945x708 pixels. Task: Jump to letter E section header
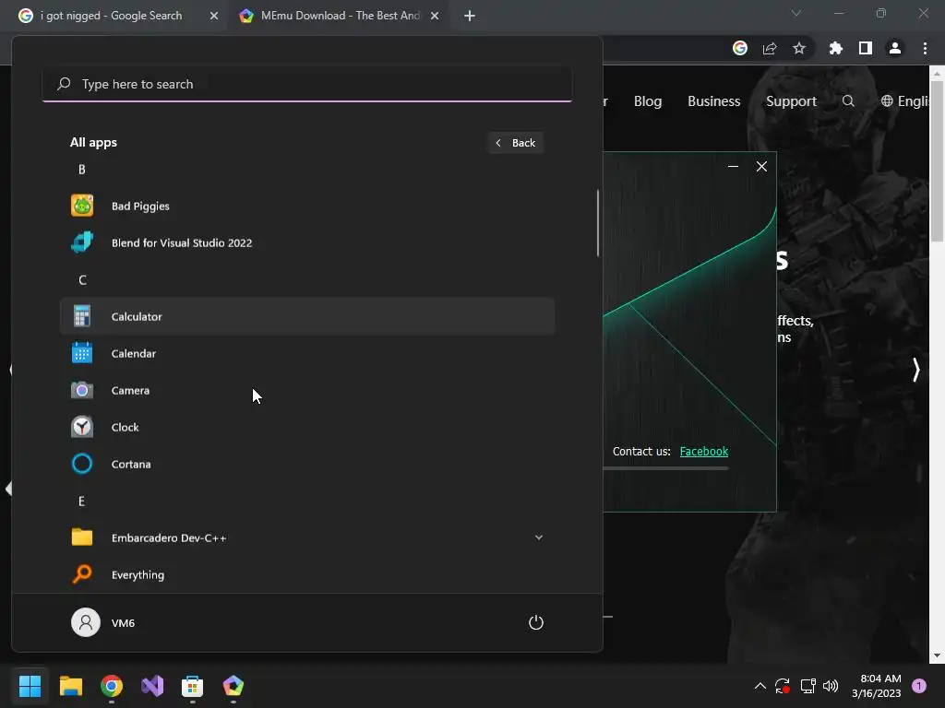pyautogui.click(x=82, y=501)
